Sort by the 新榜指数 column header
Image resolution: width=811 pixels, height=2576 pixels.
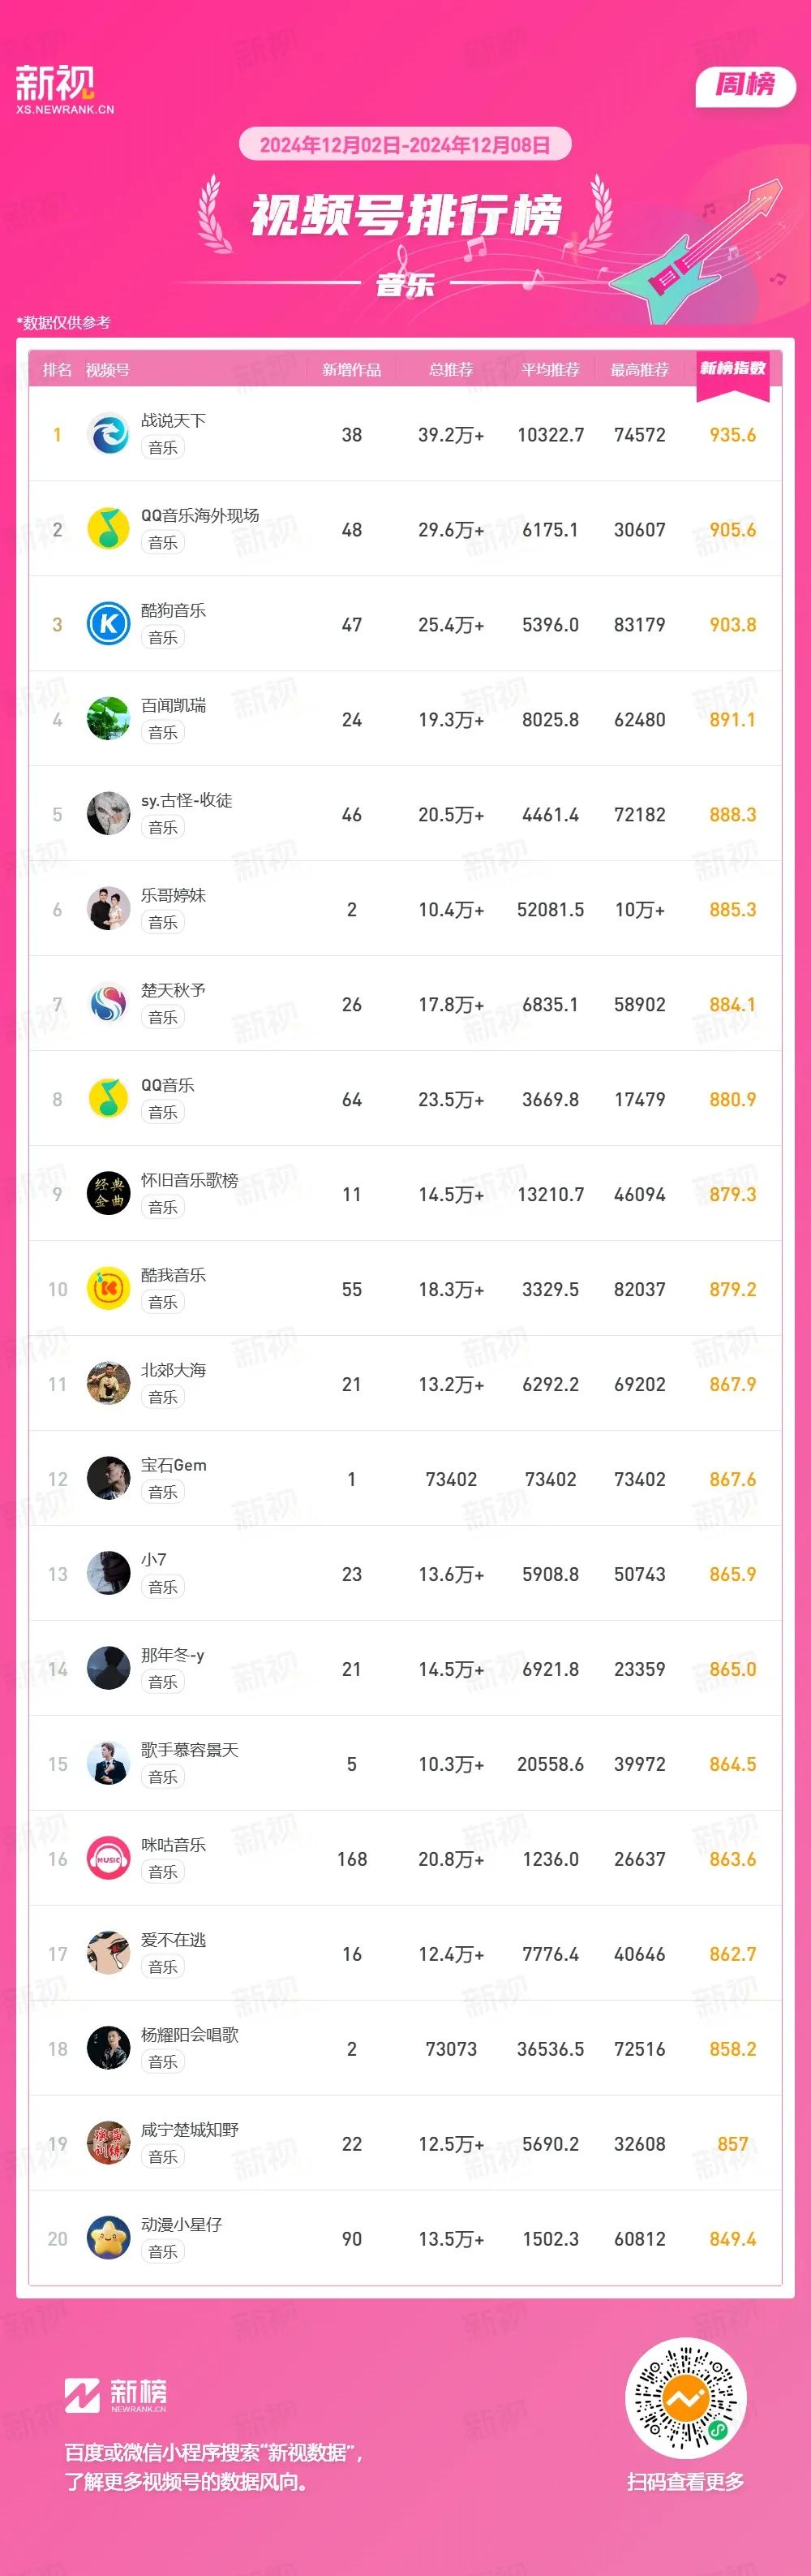pyautogui.click(x=732, y=369)
